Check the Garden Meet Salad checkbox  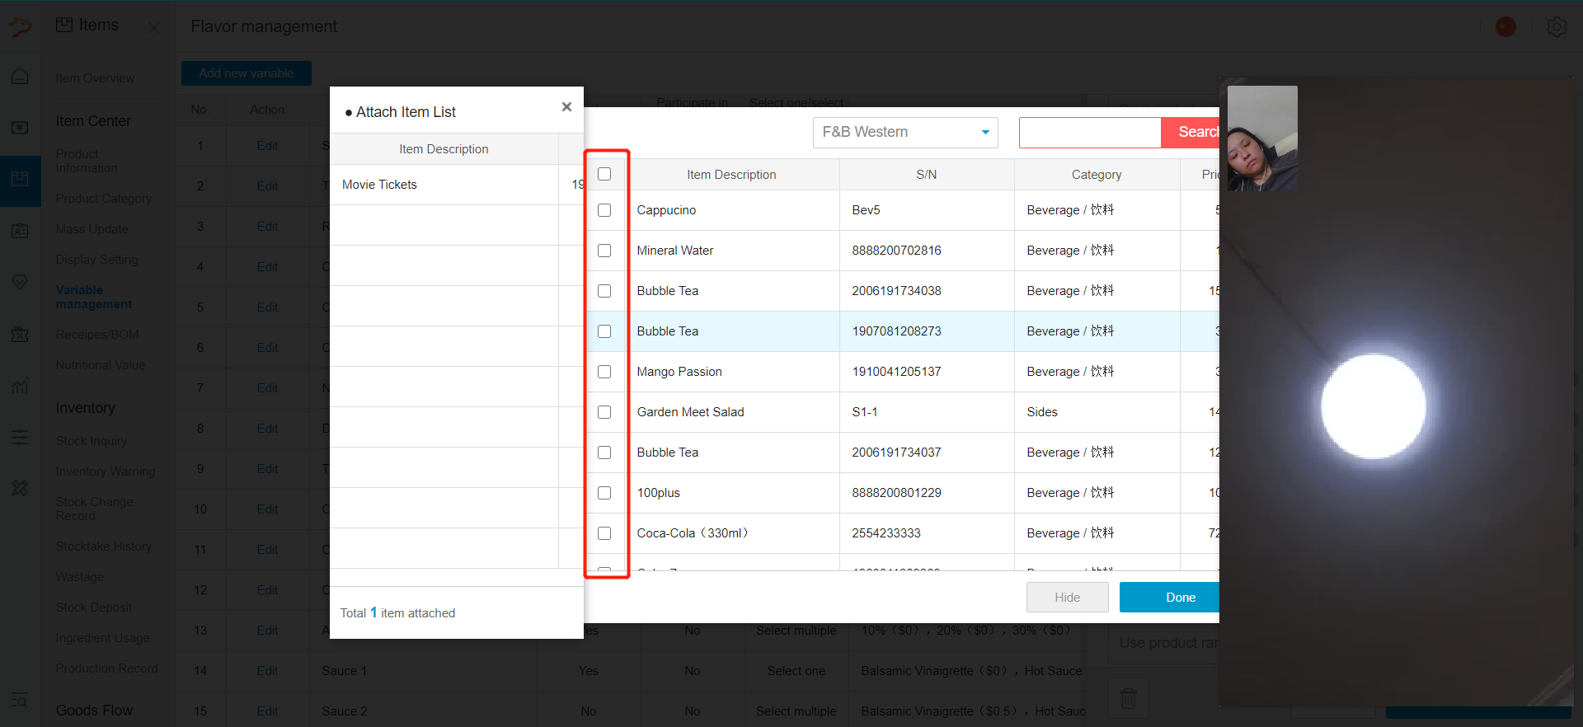(604, 412)
